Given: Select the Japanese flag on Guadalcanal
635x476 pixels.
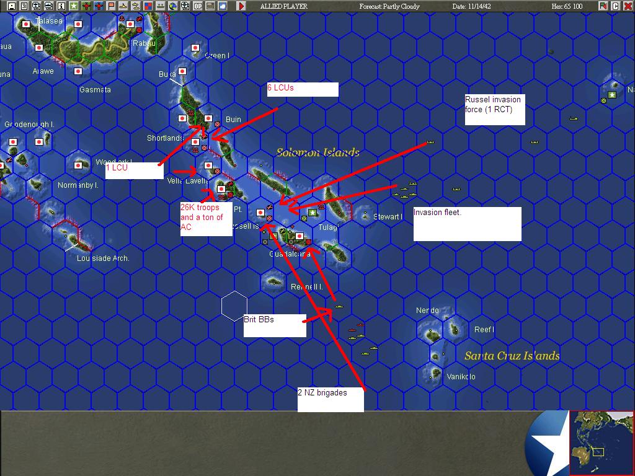Looking at the screenshot, I should (300, 236).
